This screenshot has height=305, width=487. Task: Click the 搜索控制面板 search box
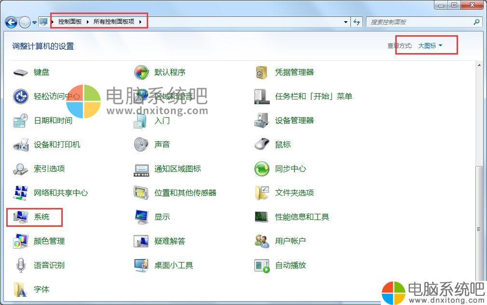[420, 22]
